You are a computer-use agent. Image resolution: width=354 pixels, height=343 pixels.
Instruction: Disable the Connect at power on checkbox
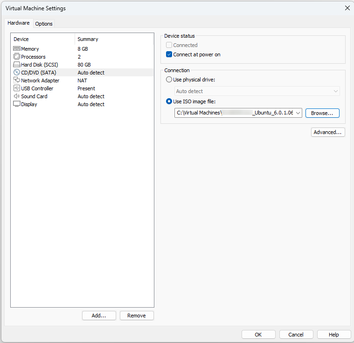[169, 54]
